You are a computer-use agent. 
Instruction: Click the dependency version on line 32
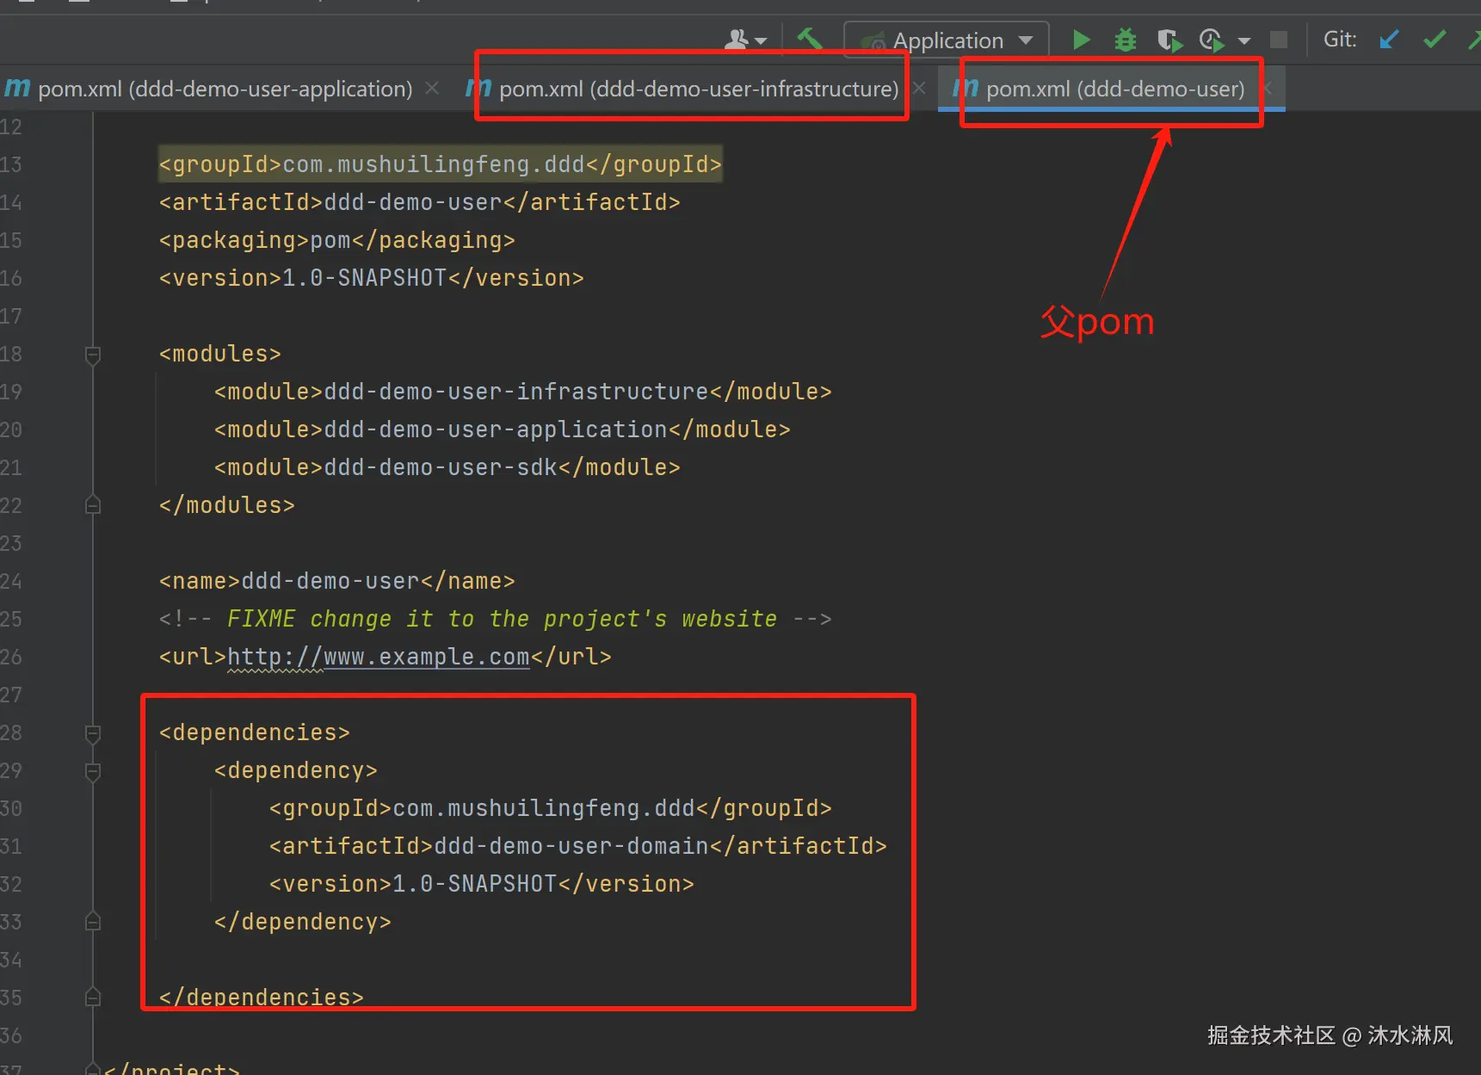tap(482, 884)
